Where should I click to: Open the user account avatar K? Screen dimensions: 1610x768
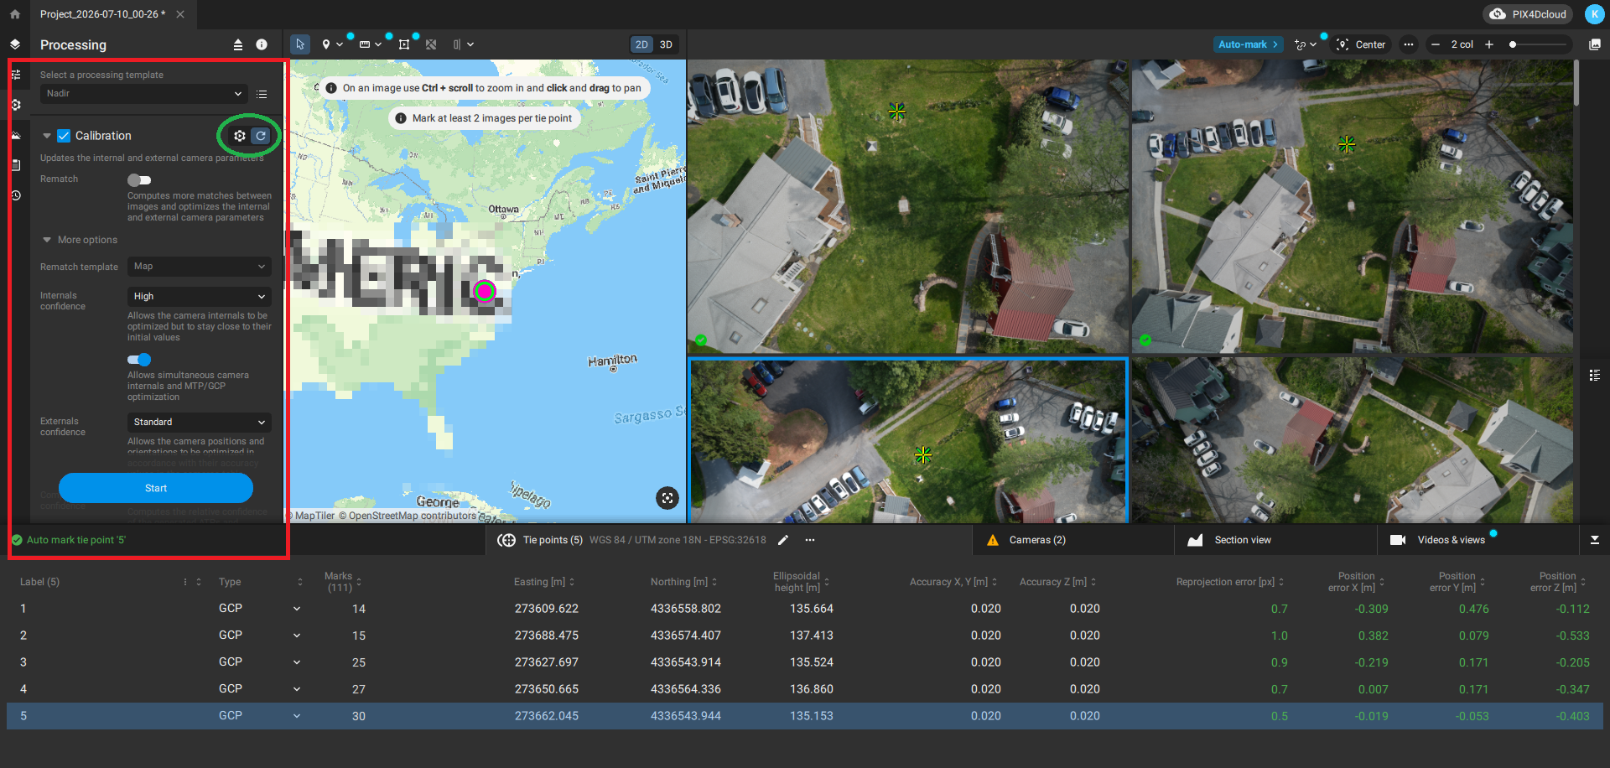[x=1594, y=14]
